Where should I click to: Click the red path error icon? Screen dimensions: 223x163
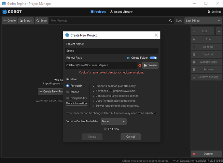140,65
